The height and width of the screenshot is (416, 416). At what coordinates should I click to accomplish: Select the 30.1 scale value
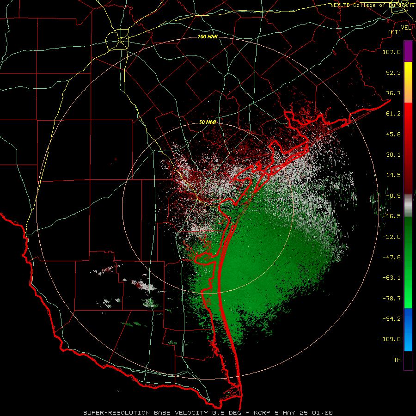[x=393, y=155]
